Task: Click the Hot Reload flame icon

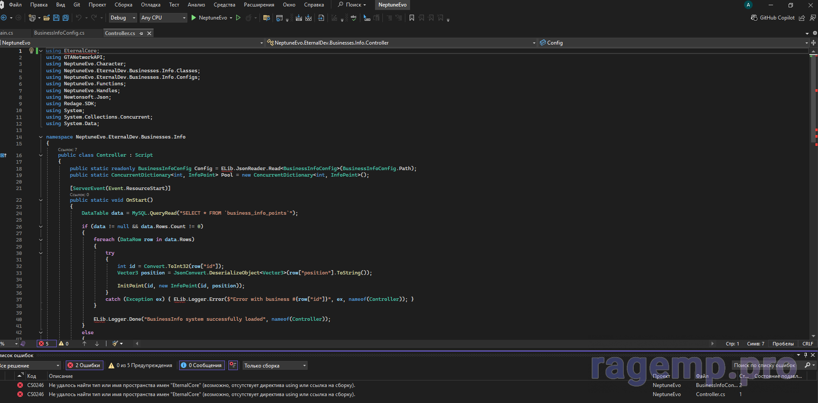Action: pos(248,18)
